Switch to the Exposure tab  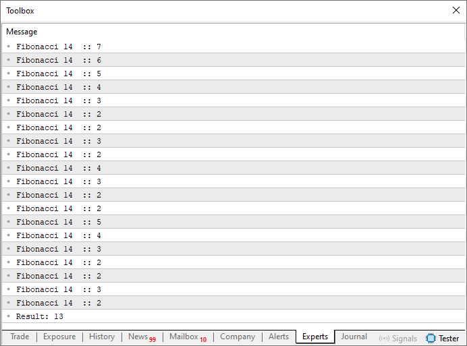pyautogui.click(x=59, y=337)
